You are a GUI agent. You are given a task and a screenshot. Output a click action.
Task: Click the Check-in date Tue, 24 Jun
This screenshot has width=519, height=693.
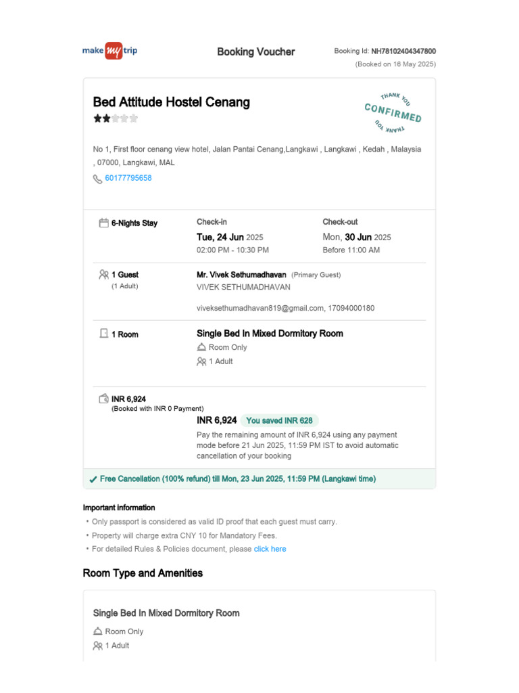(x=220, y=237)
